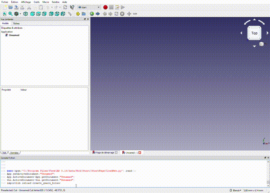Click the Rear view cube icon

coord(51,14)
